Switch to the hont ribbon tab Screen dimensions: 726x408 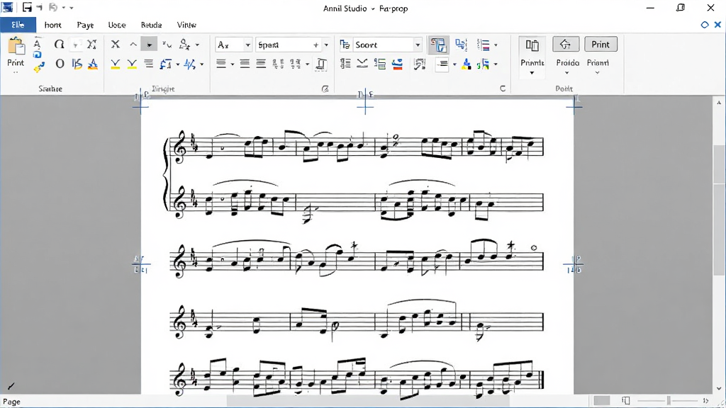pos(52,25)
